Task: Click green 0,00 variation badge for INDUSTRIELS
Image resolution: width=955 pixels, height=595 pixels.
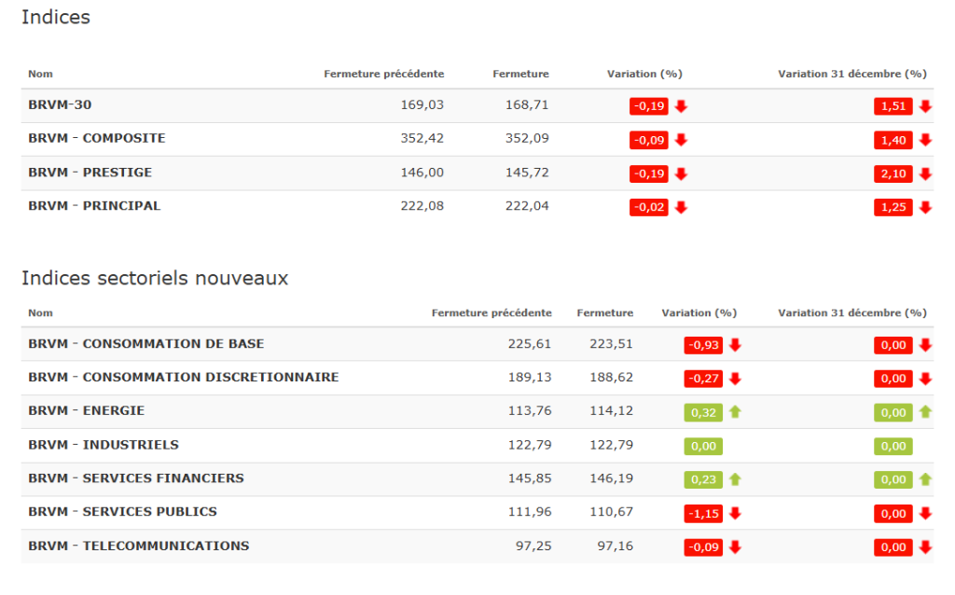Action: pos(703,446)
